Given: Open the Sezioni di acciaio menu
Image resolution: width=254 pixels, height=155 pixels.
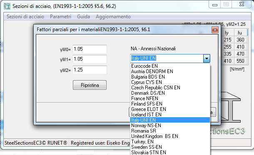Looking at the screenshot, I should (25, 17).
